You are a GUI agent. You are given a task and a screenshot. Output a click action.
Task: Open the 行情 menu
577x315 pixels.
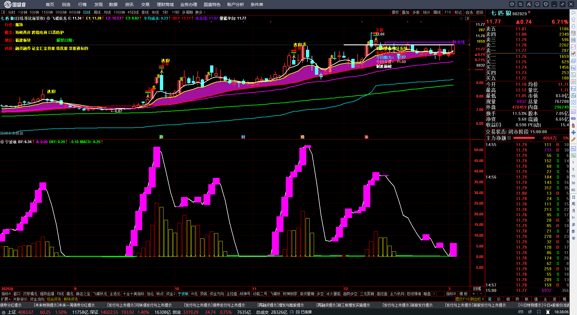click(82, 4)
